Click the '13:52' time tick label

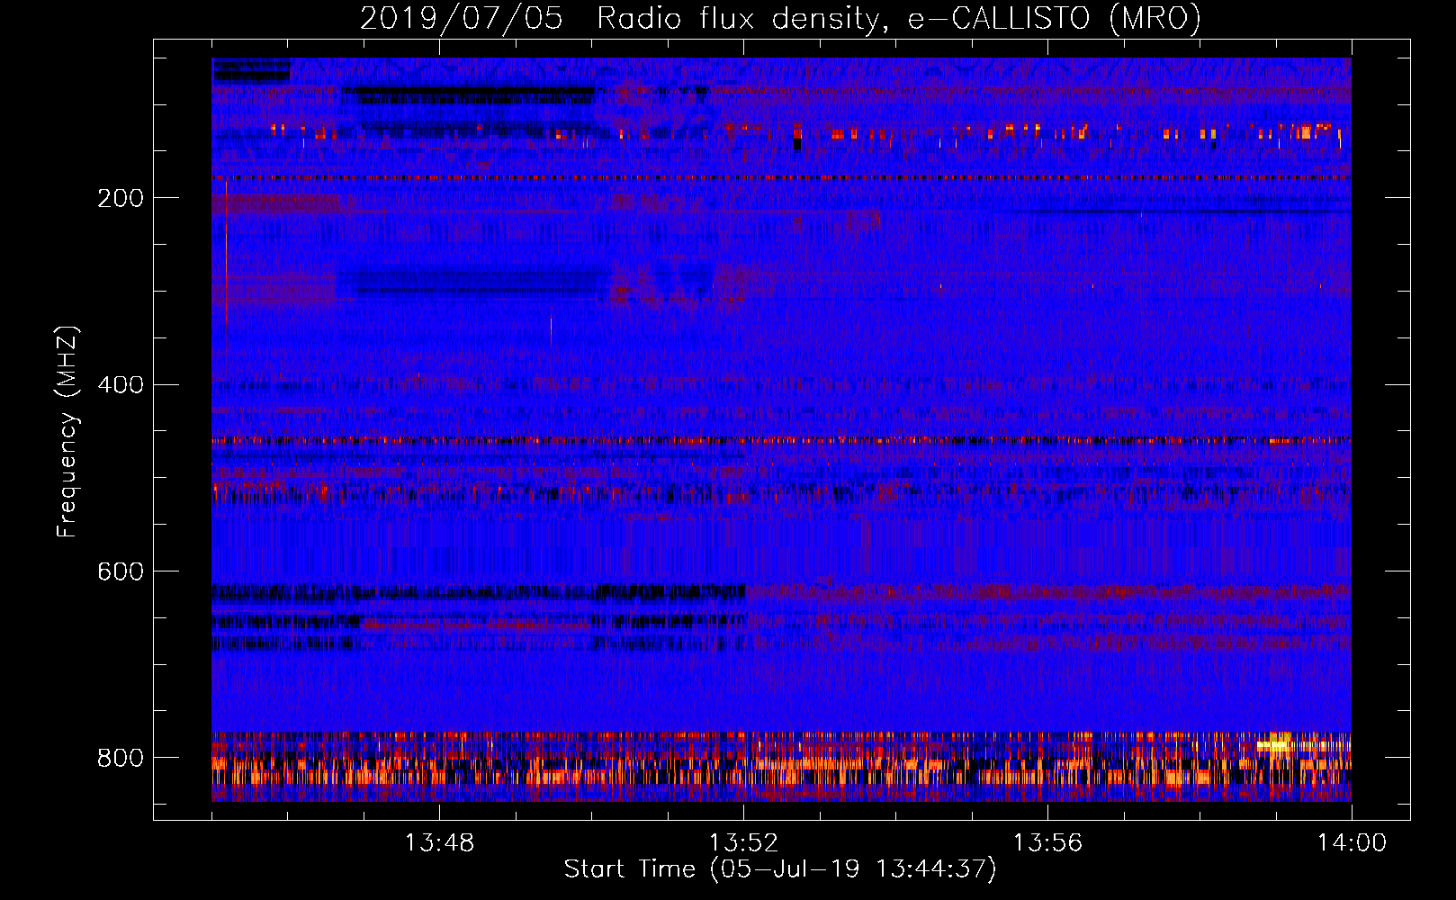point(743,843)
